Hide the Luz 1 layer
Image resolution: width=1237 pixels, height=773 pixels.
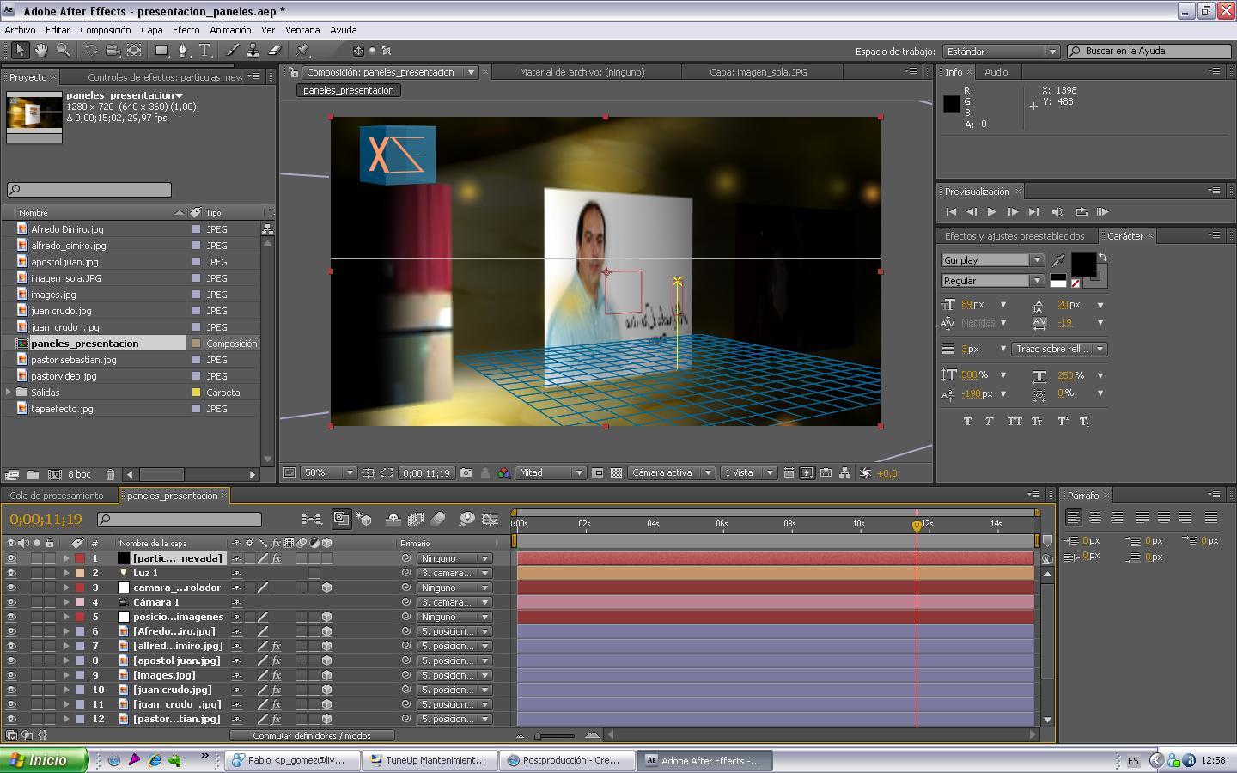11,573
